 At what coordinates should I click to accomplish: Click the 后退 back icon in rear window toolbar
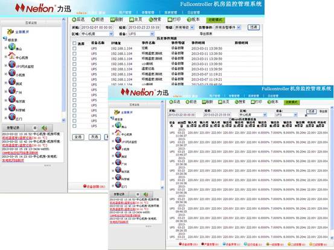(x=74, y=20)
